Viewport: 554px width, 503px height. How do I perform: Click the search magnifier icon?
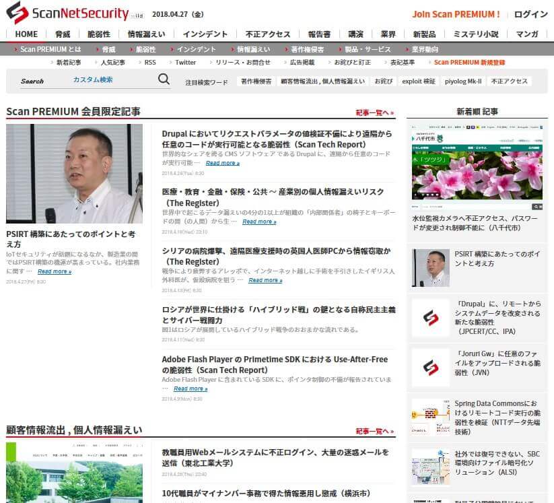[x=164, y=79]
